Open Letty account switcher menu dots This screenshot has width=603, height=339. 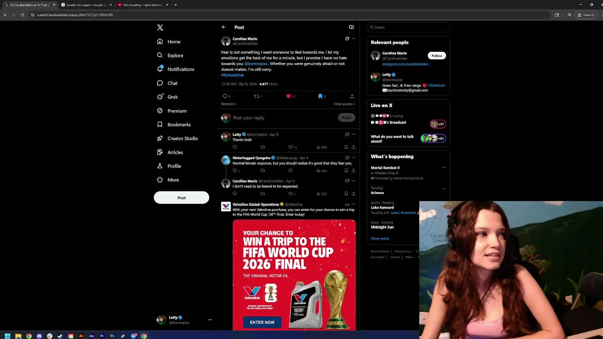pyautogui.click(x=210, y=320)
